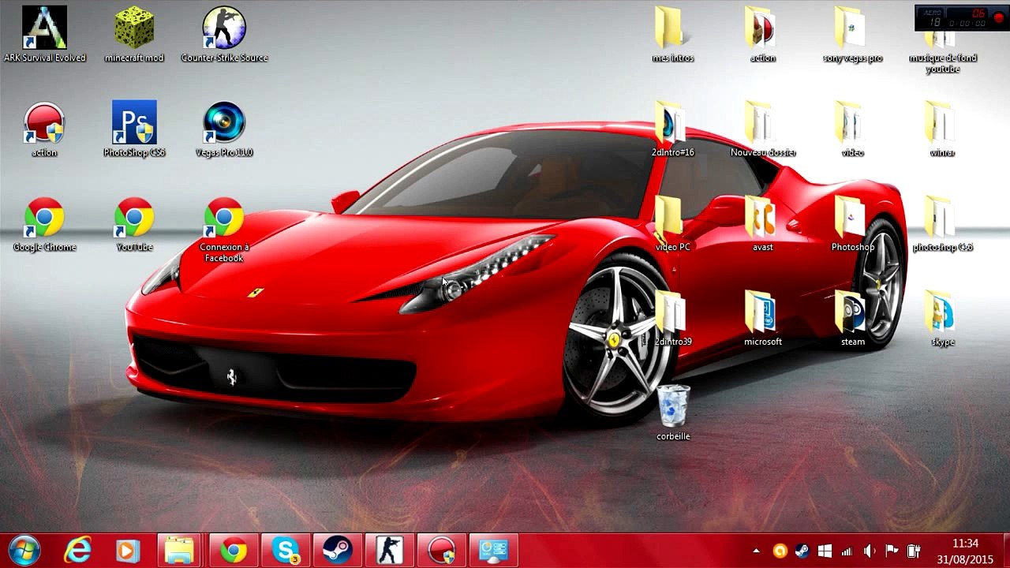
Task: Select the minecraft mod desktop icon
Action: [134, 29]
